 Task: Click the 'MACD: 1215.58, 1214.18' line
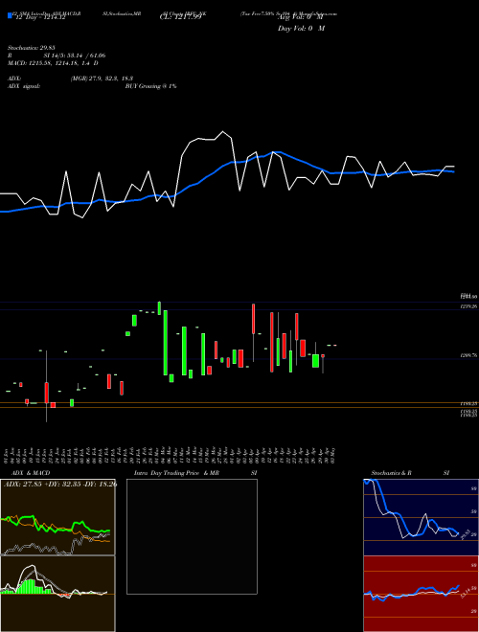coord(53,63)
